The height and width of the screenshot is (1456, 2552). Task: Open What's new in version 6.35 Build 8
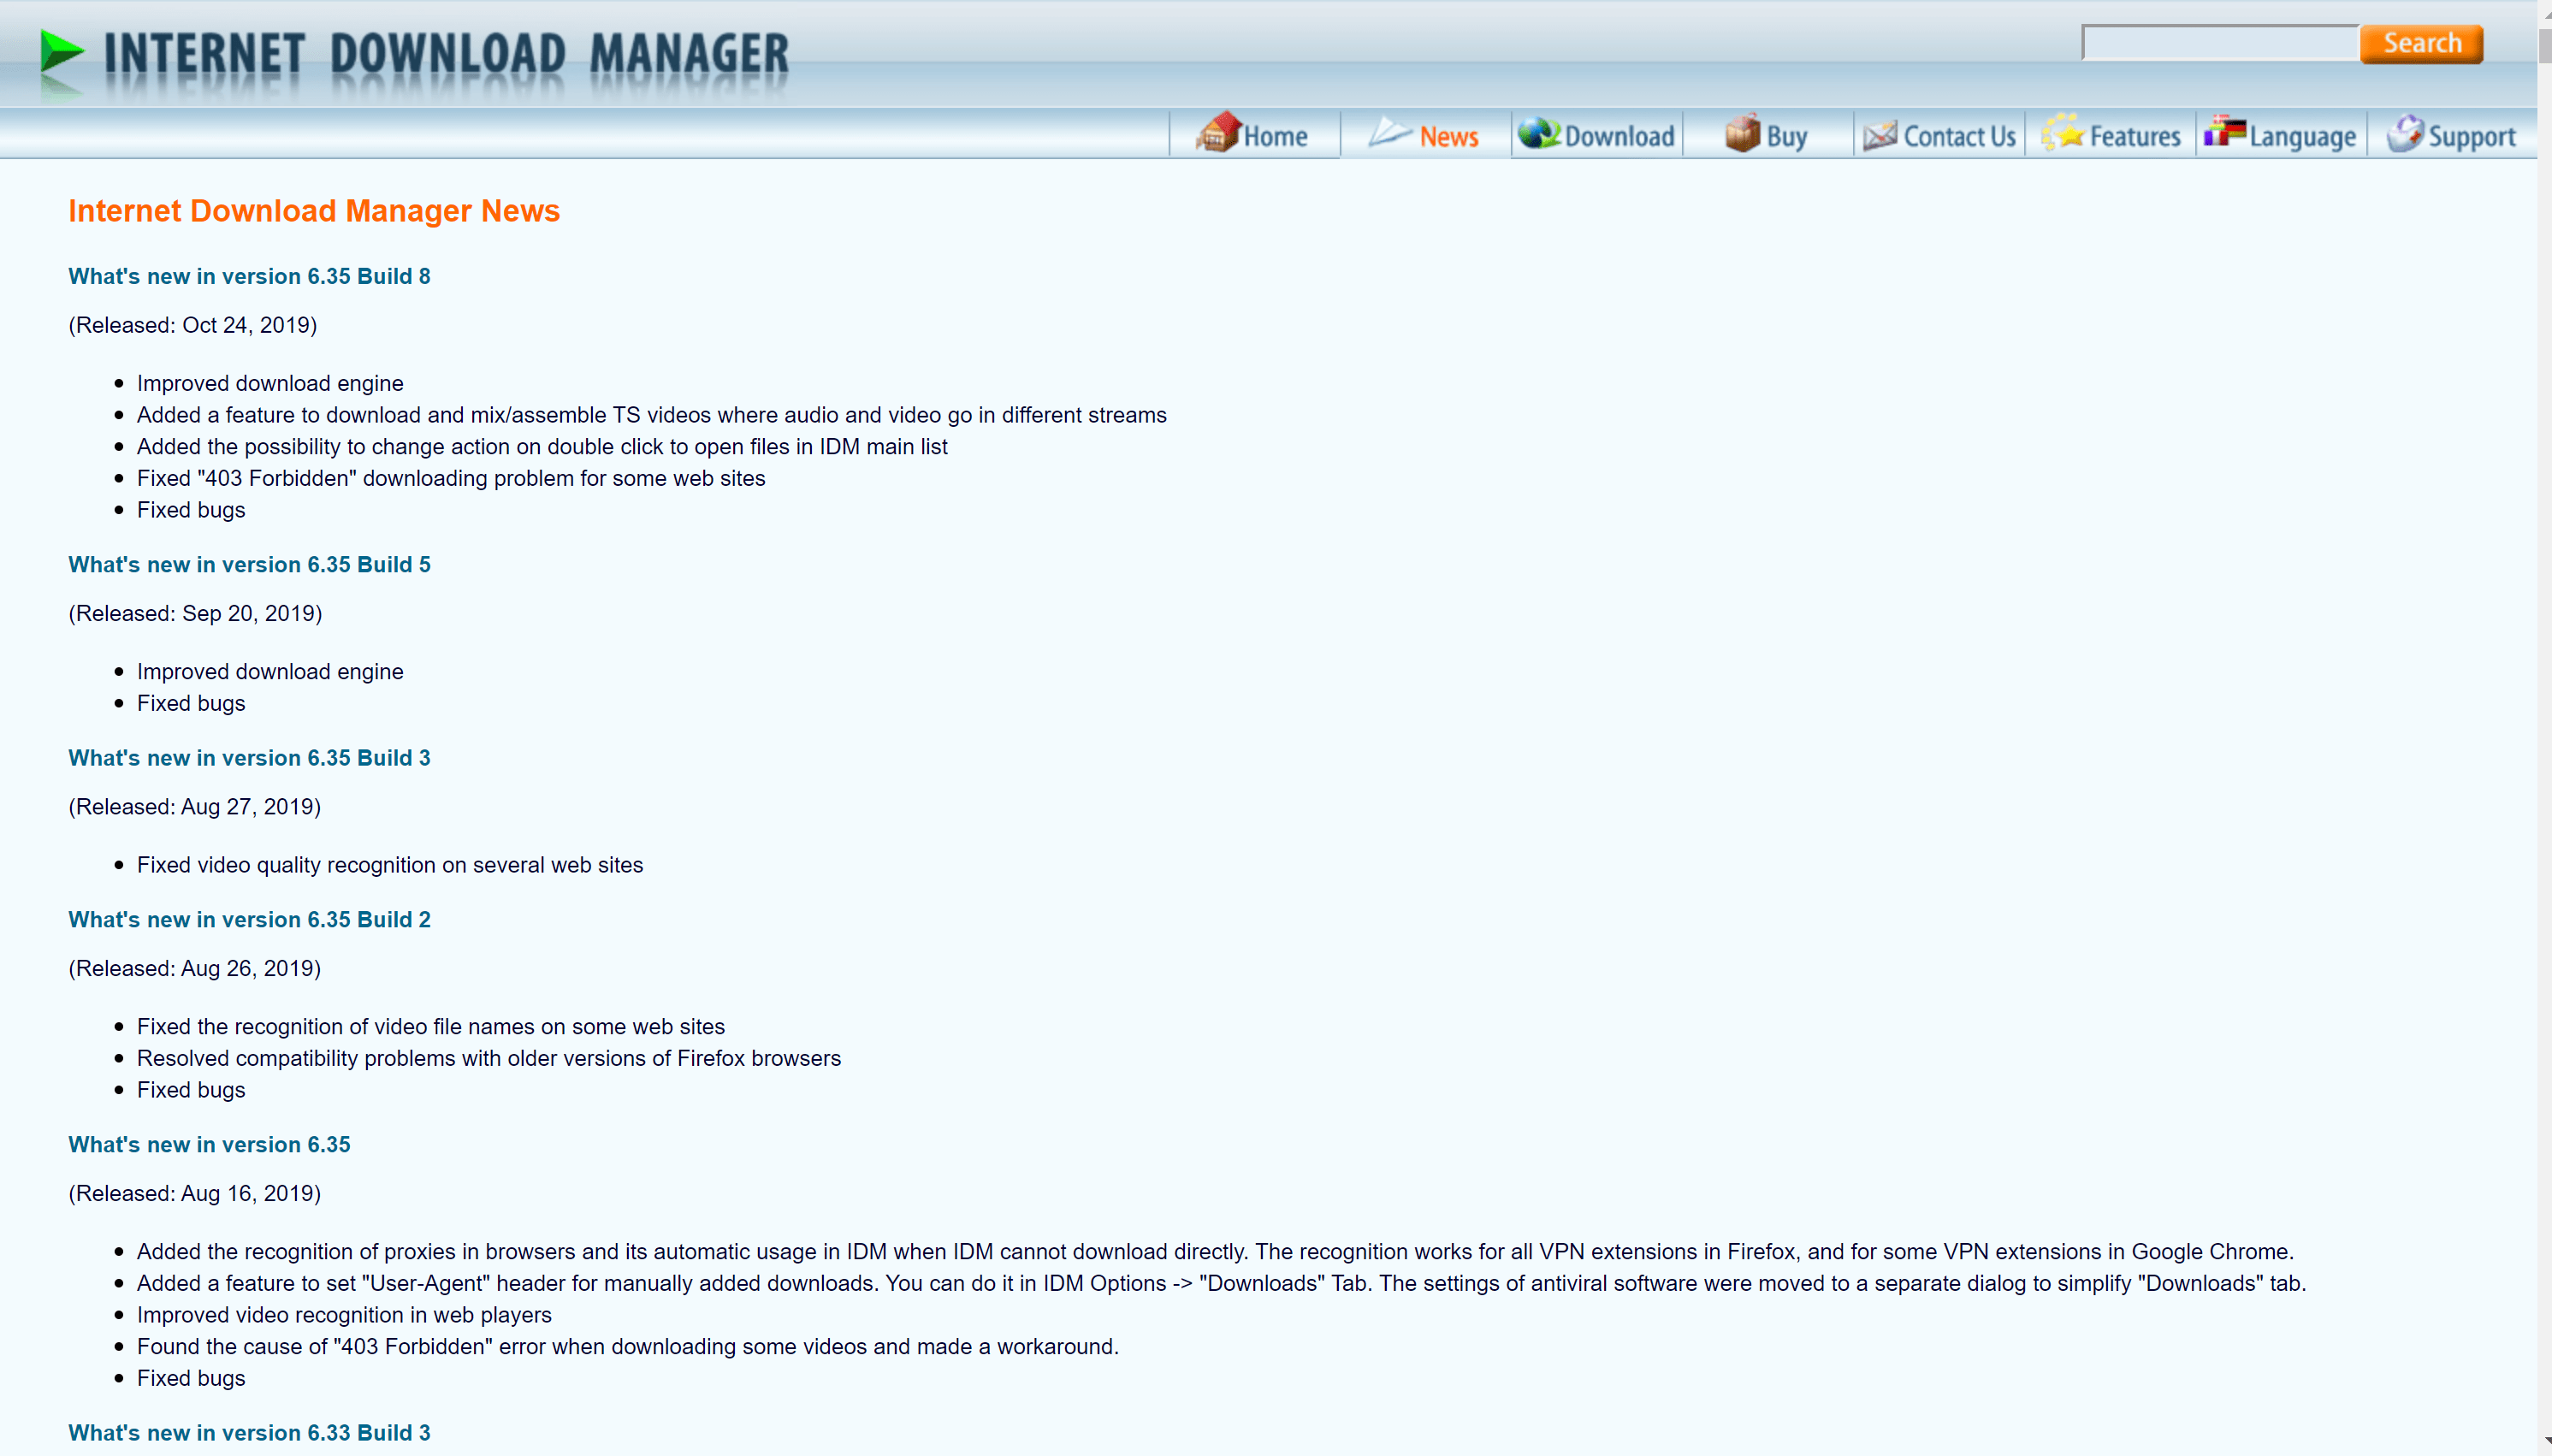(251, 277)
